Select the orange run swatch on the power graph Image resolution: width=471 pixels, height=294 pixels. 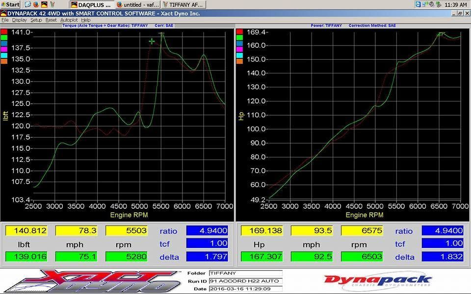(239, 61)
